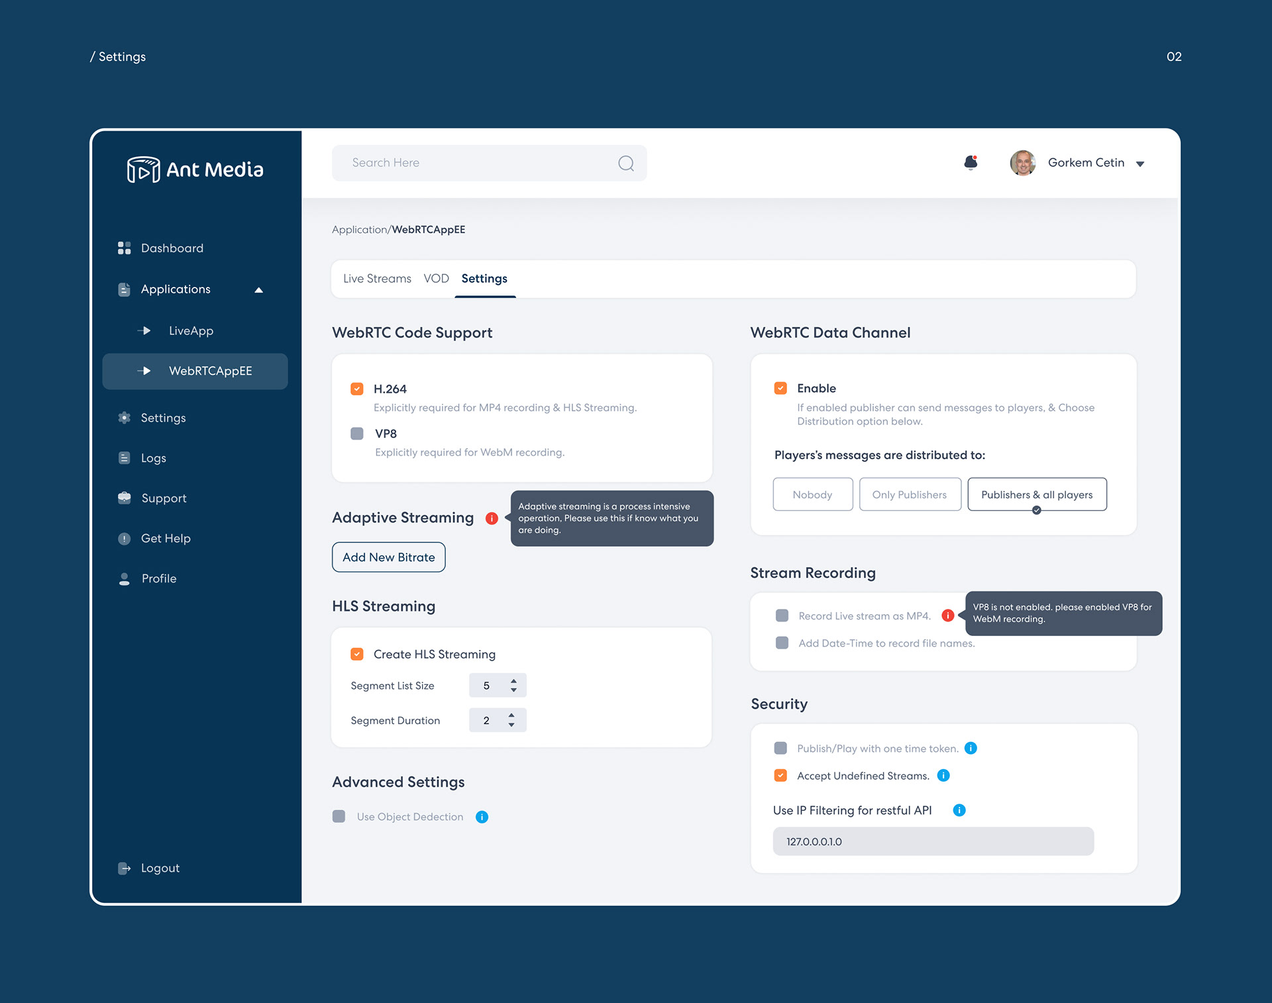Click the Add New Bitrate button
Image resolution: width=1272 pixels, height=1003 pixels.
coord(388,557)
